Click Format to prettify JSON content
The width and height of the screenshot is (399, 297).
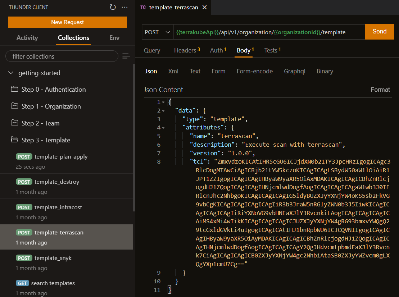pyautogui.click(x=380, y=90)
